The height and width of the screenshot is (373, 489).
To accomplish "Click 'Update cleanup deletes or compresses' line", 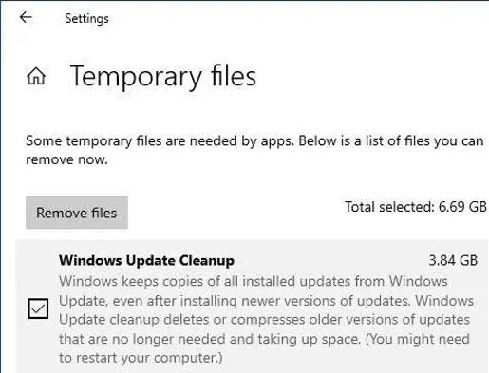I will click(264, 320).
